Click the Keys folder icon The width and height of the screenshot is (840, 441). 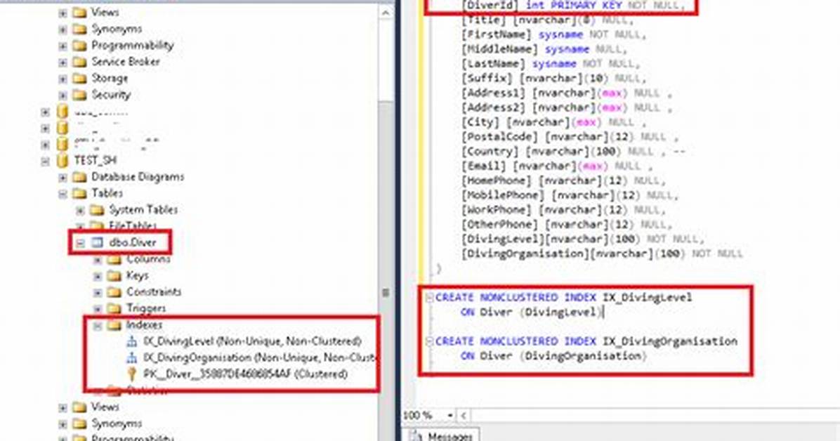pyautogui.click(x=114, y=276)
